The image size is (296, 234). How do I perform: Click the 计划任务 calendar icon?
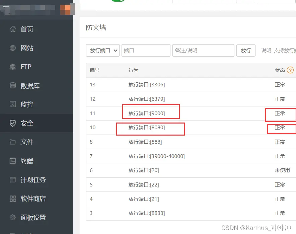point(13,180)
